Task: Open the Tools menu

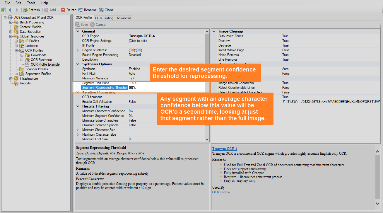Action: [x=31, y=3]
